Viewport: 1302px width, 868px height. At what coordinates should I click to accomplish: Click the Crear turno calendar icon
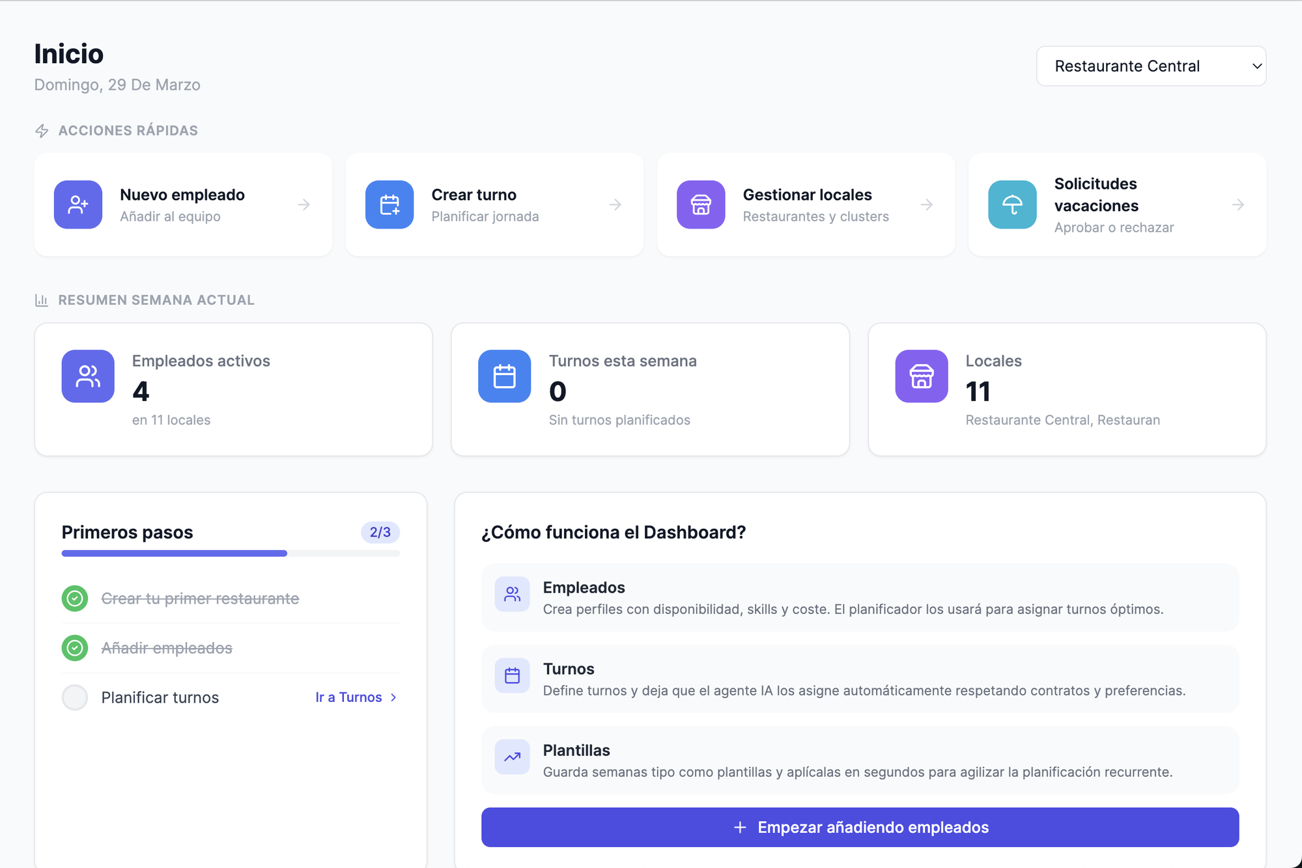tap(389, 204)
